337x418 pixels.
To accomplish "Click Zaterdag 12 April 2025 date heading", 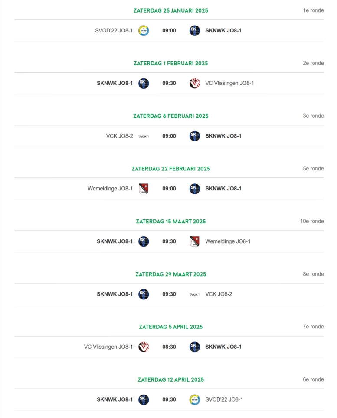I will pyautogui.click(x=171, y=379).
